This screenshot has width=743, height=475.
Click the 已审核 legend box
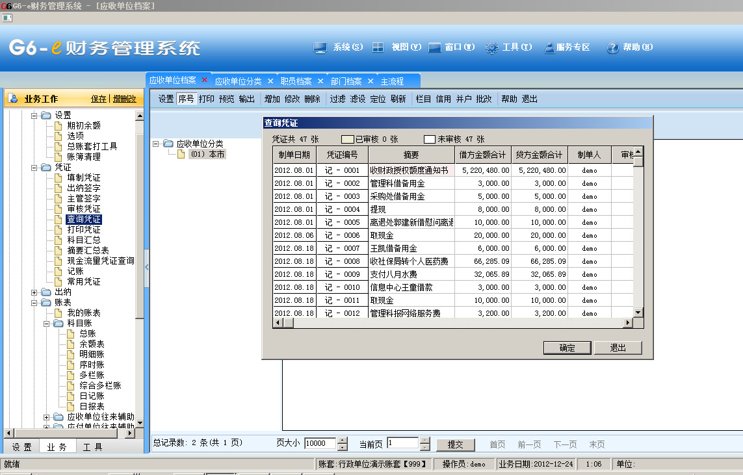[x=348, y=139]
